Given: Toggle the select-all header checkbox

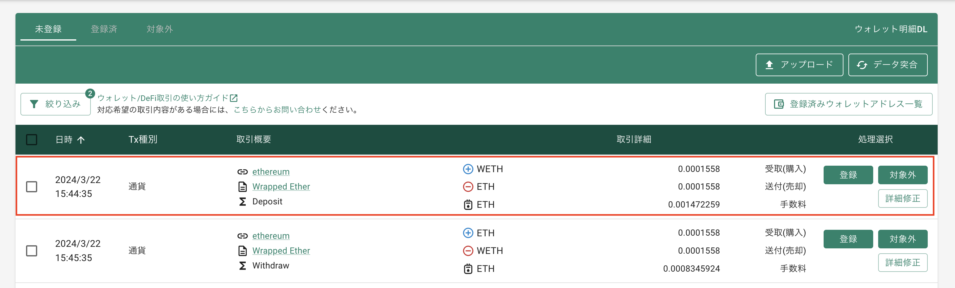Looking at the screenshot, I should tap(32, 140).
